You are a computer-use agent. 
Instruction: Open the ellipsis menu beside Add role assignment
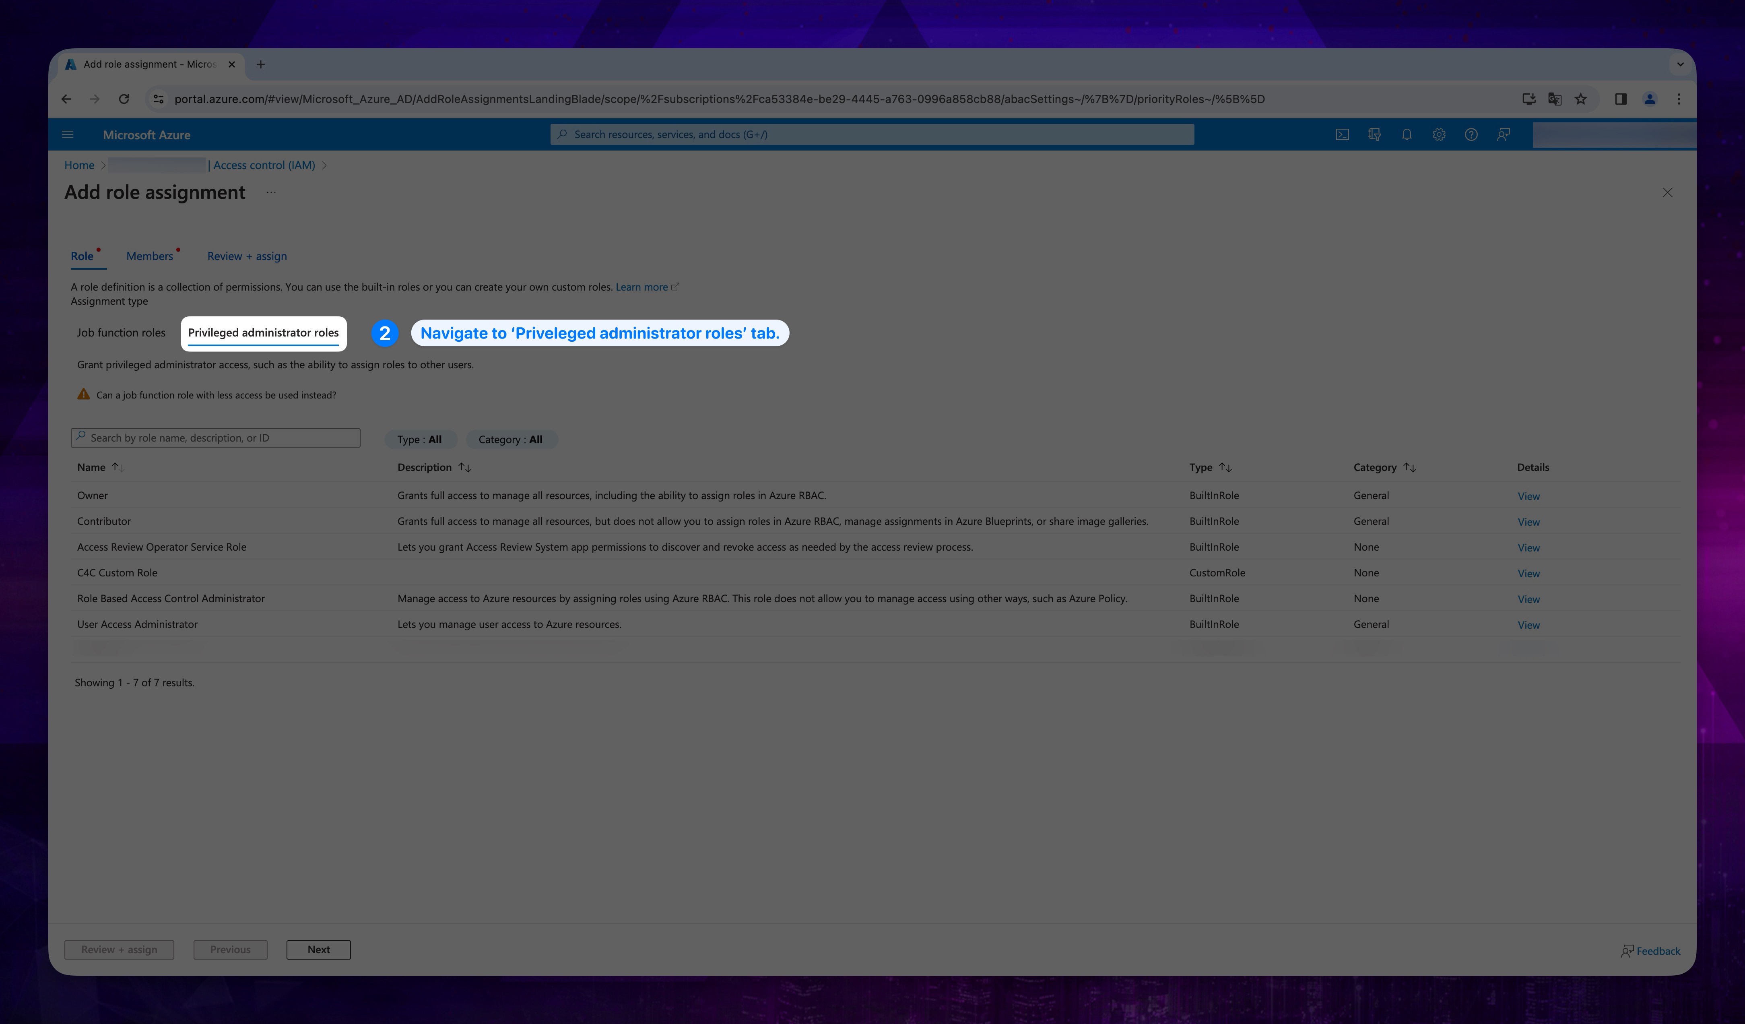(x=271, y=192)
